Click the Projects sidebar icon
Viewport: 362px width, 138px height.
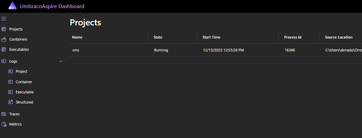pyautogui.click(x=4, y=29)
